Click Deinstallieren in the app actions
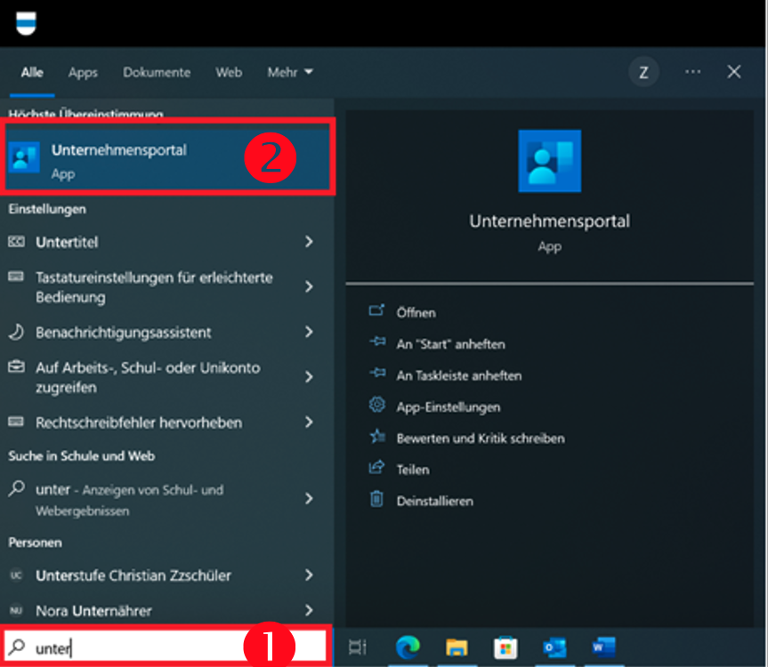This screenshot has width=768, height=667. [x=434, y=501]
